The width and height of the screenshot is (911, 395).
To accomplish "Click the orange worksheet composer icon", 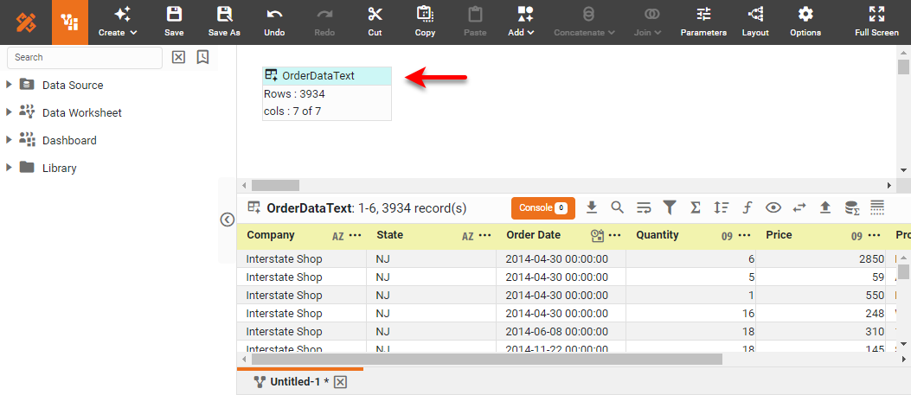I will (x=70, y=22).
